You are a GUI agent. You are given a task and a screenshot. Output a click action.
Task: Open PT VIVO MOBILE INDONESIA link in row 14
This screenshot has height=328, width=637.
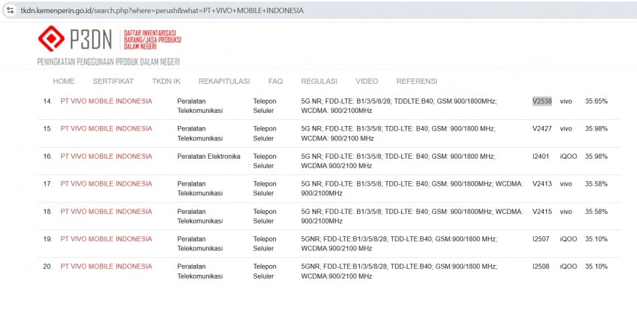[106, 101]
